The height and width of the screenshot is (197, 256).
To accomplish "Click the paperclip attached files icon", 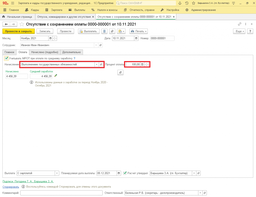I will (x=112, y=31).
